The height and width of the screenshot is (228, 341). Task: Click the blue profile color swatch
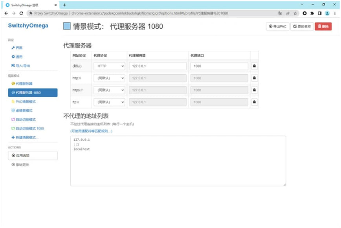[67, 26]
